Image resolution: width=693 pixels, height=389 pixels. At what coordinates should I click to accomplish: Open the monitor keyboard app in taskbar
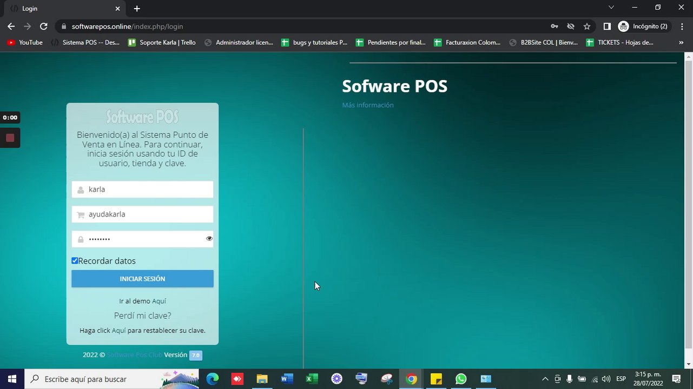click(x=361, y=379)
